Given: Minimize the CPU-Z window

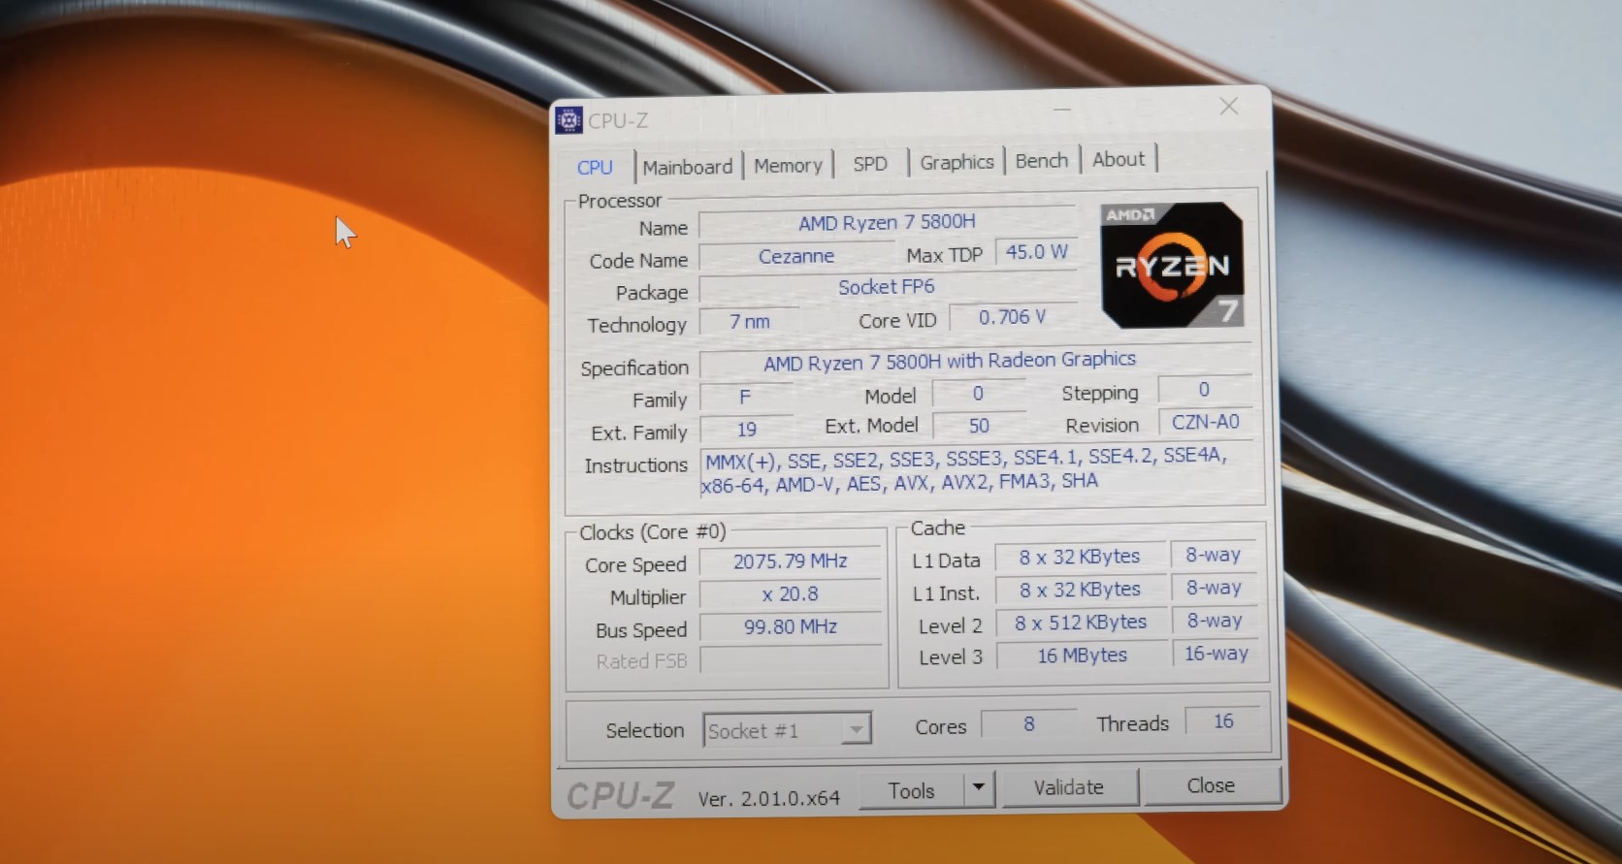Looking at the screenshot, I should tap(1062, 110).
